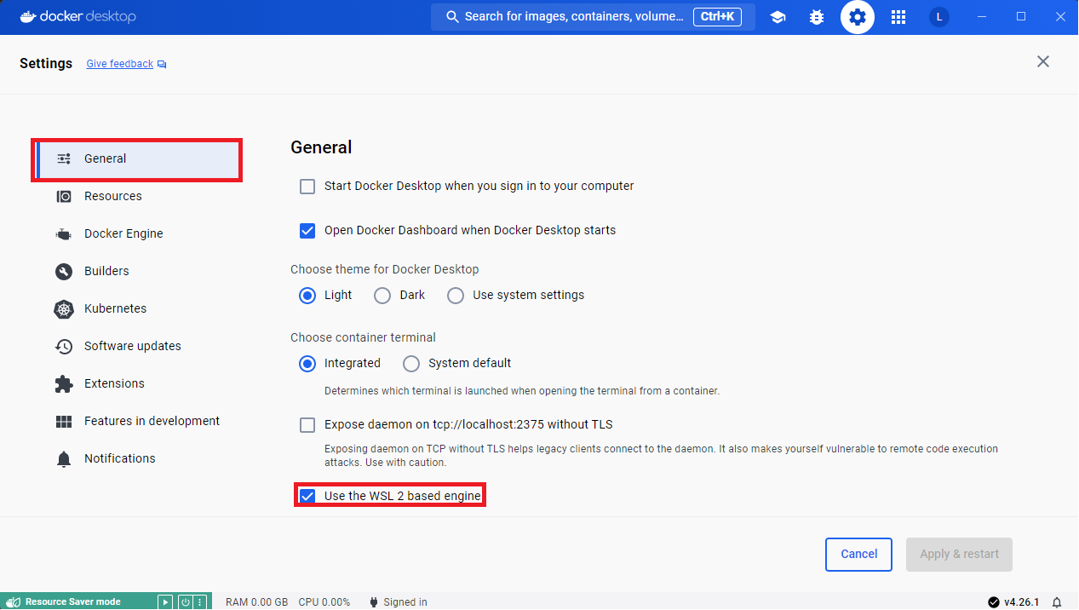The image size is (1079, 610).
Task: Click the Features in development grid icon
Action: 64,422
